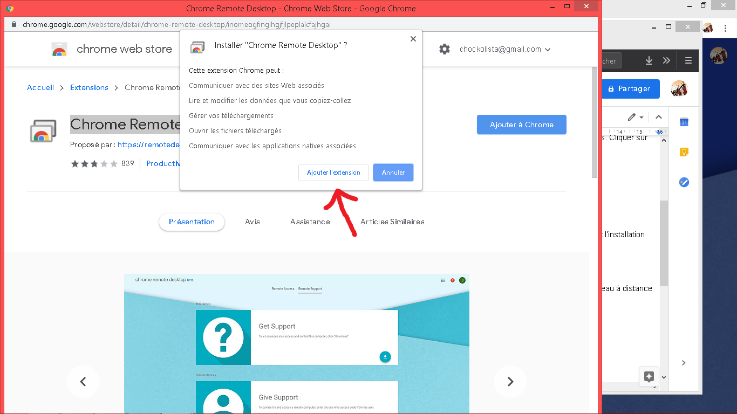Select the Présentation tab
This screenshot has height=414, width=737.
pyautogui.click(x=192, y=222)
